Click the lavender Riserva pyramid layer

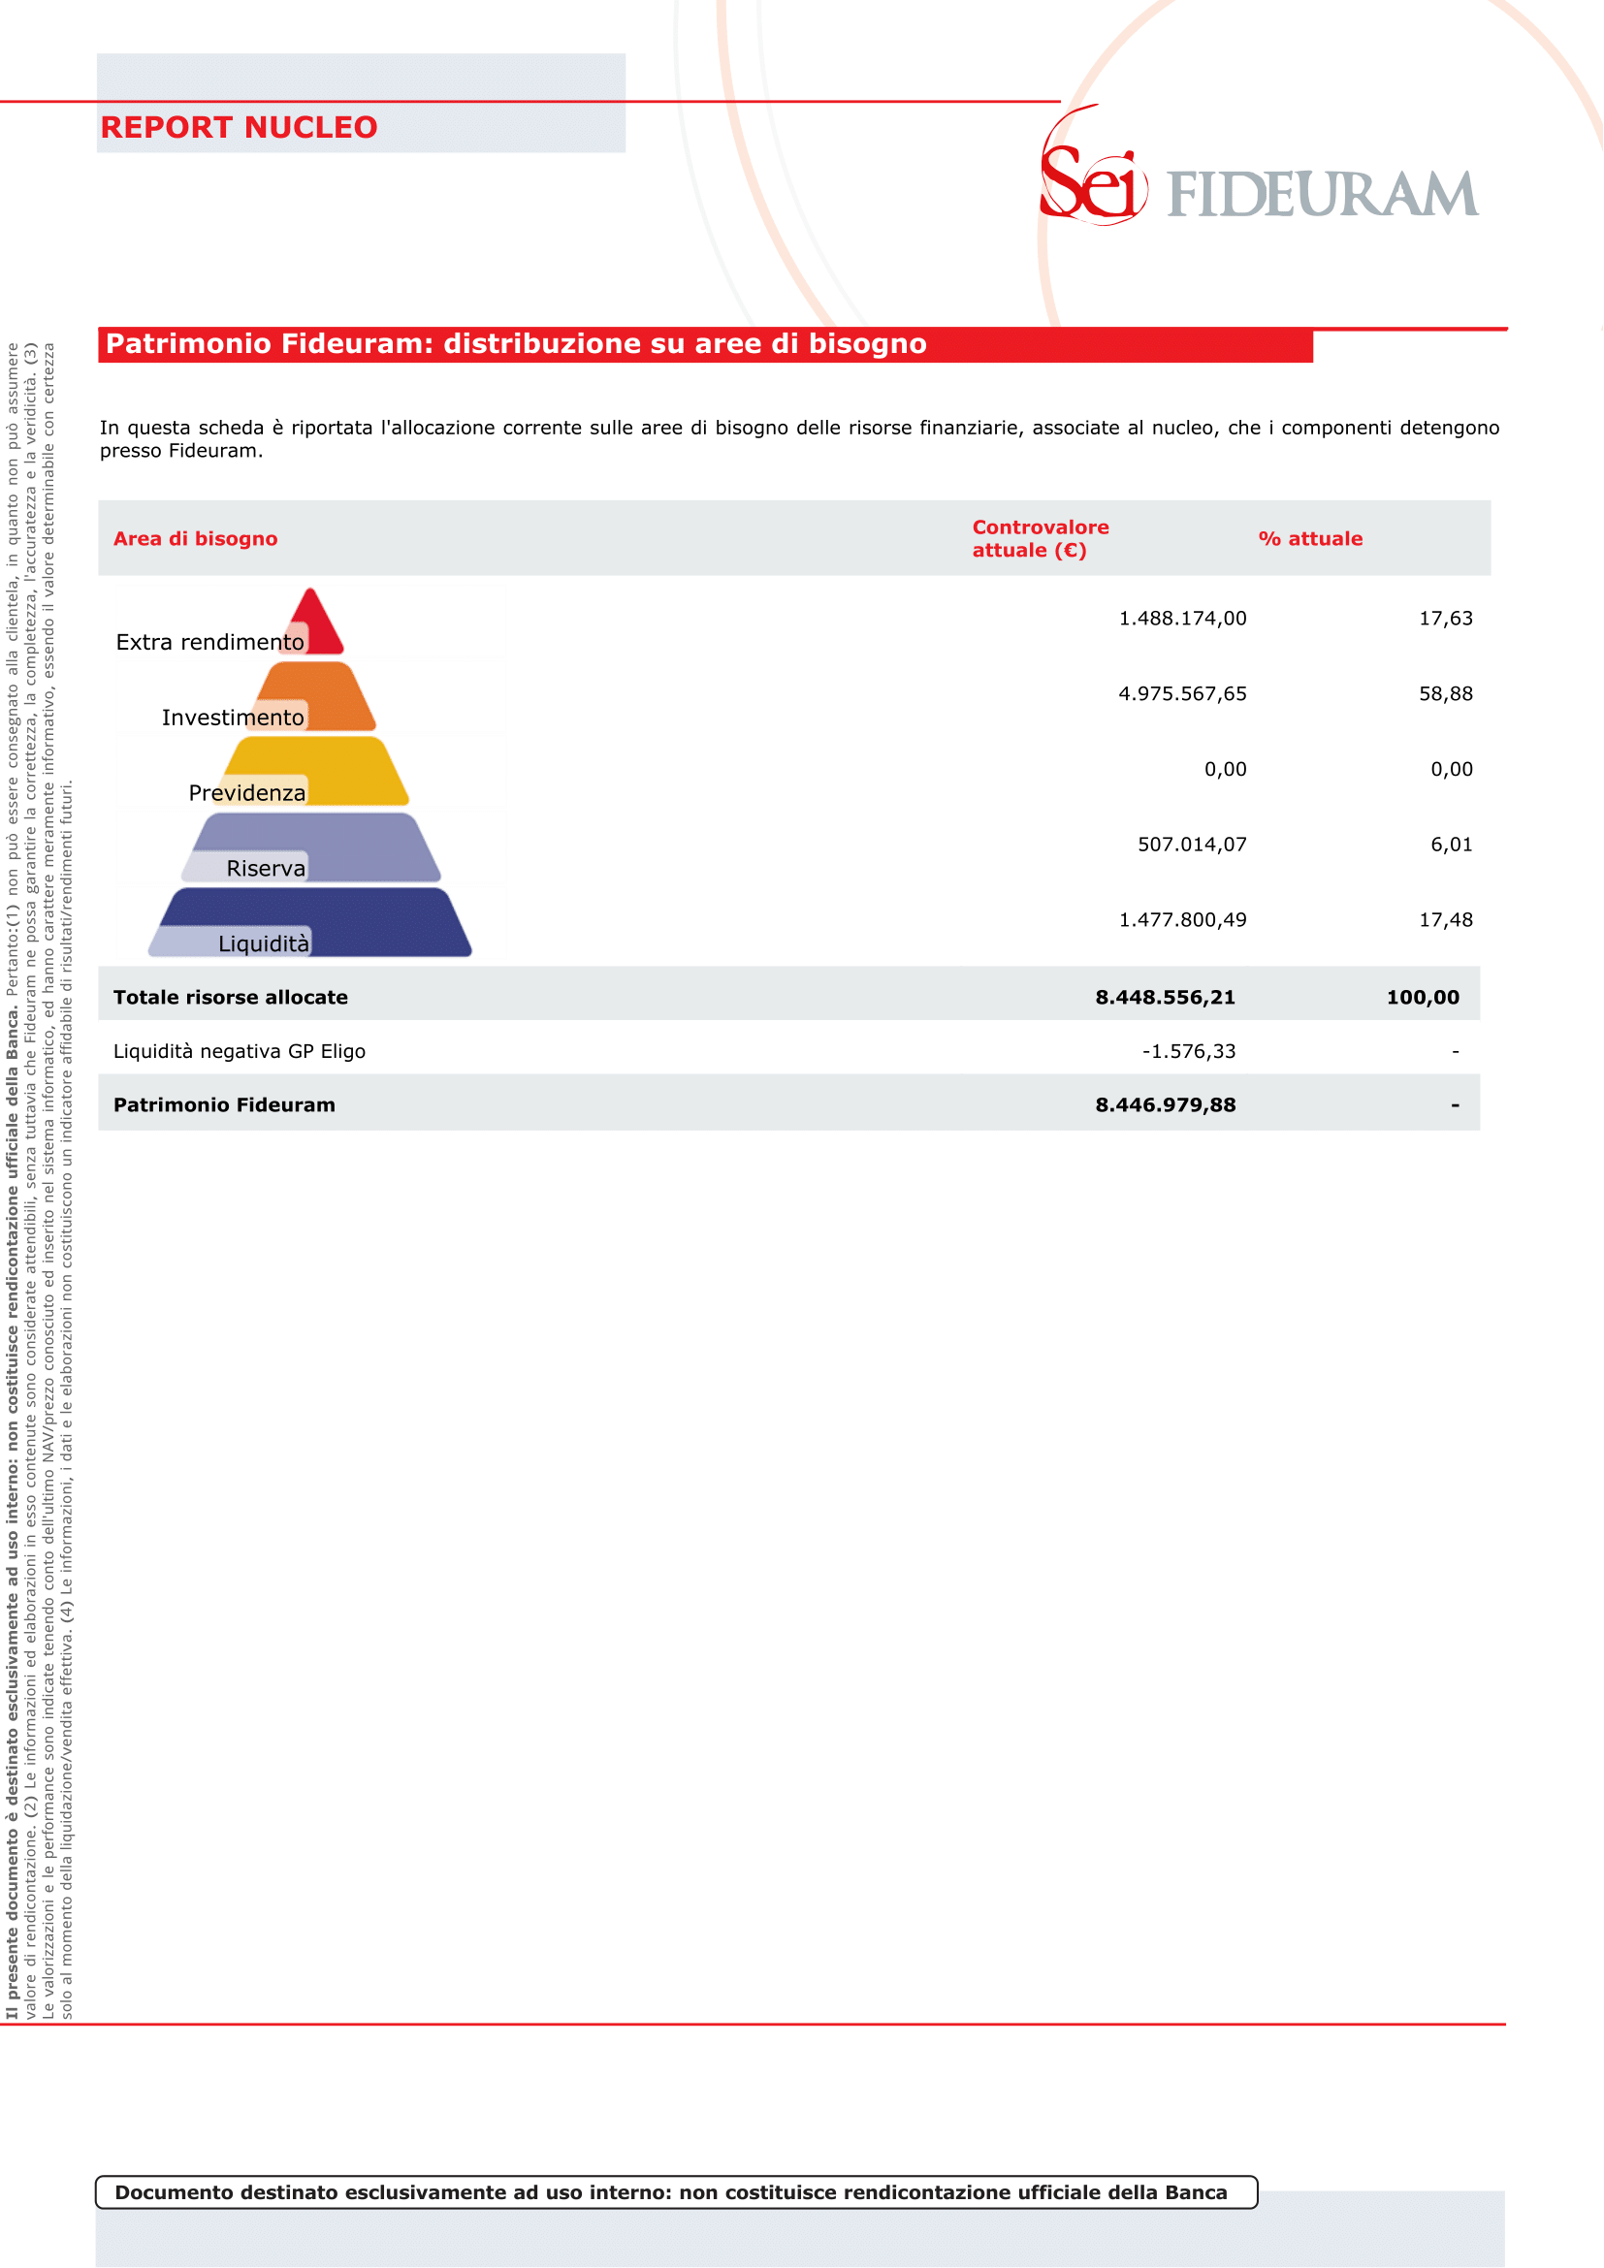tap(312, 847)
